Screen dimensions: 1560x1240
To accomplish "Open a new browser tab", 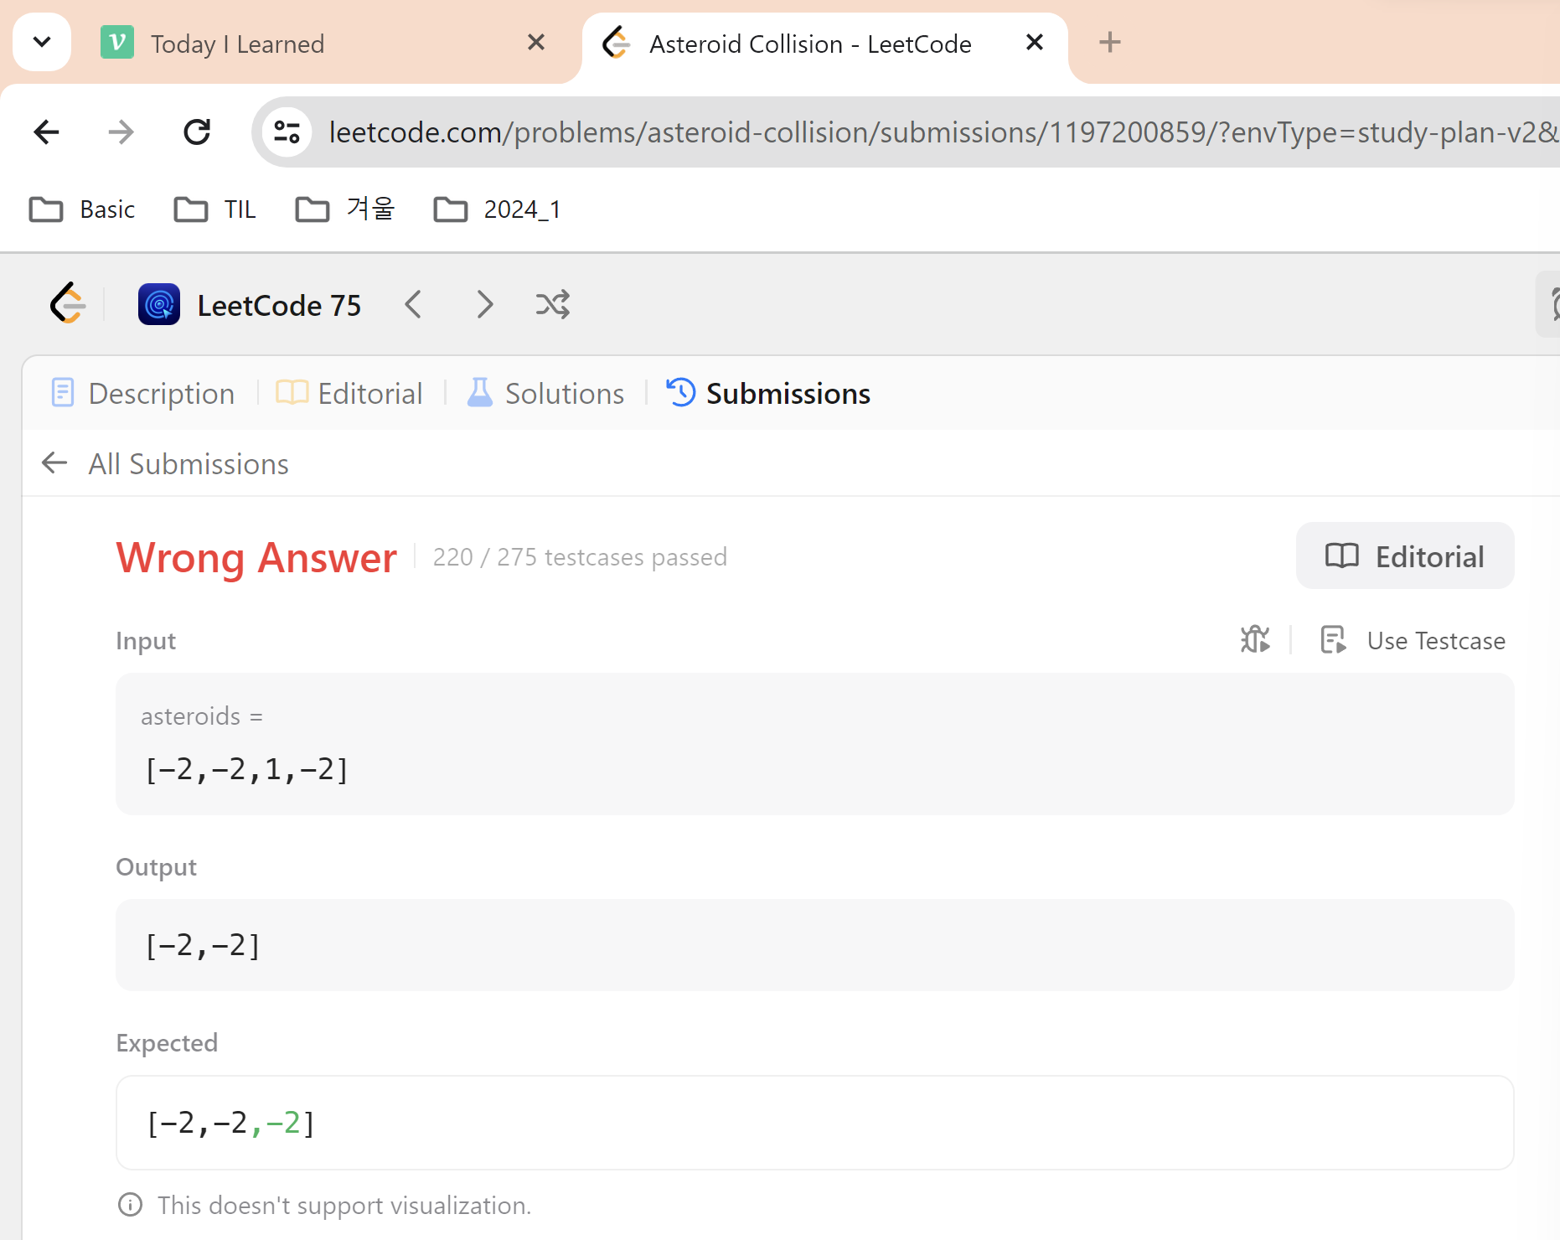I will 1110,42.
